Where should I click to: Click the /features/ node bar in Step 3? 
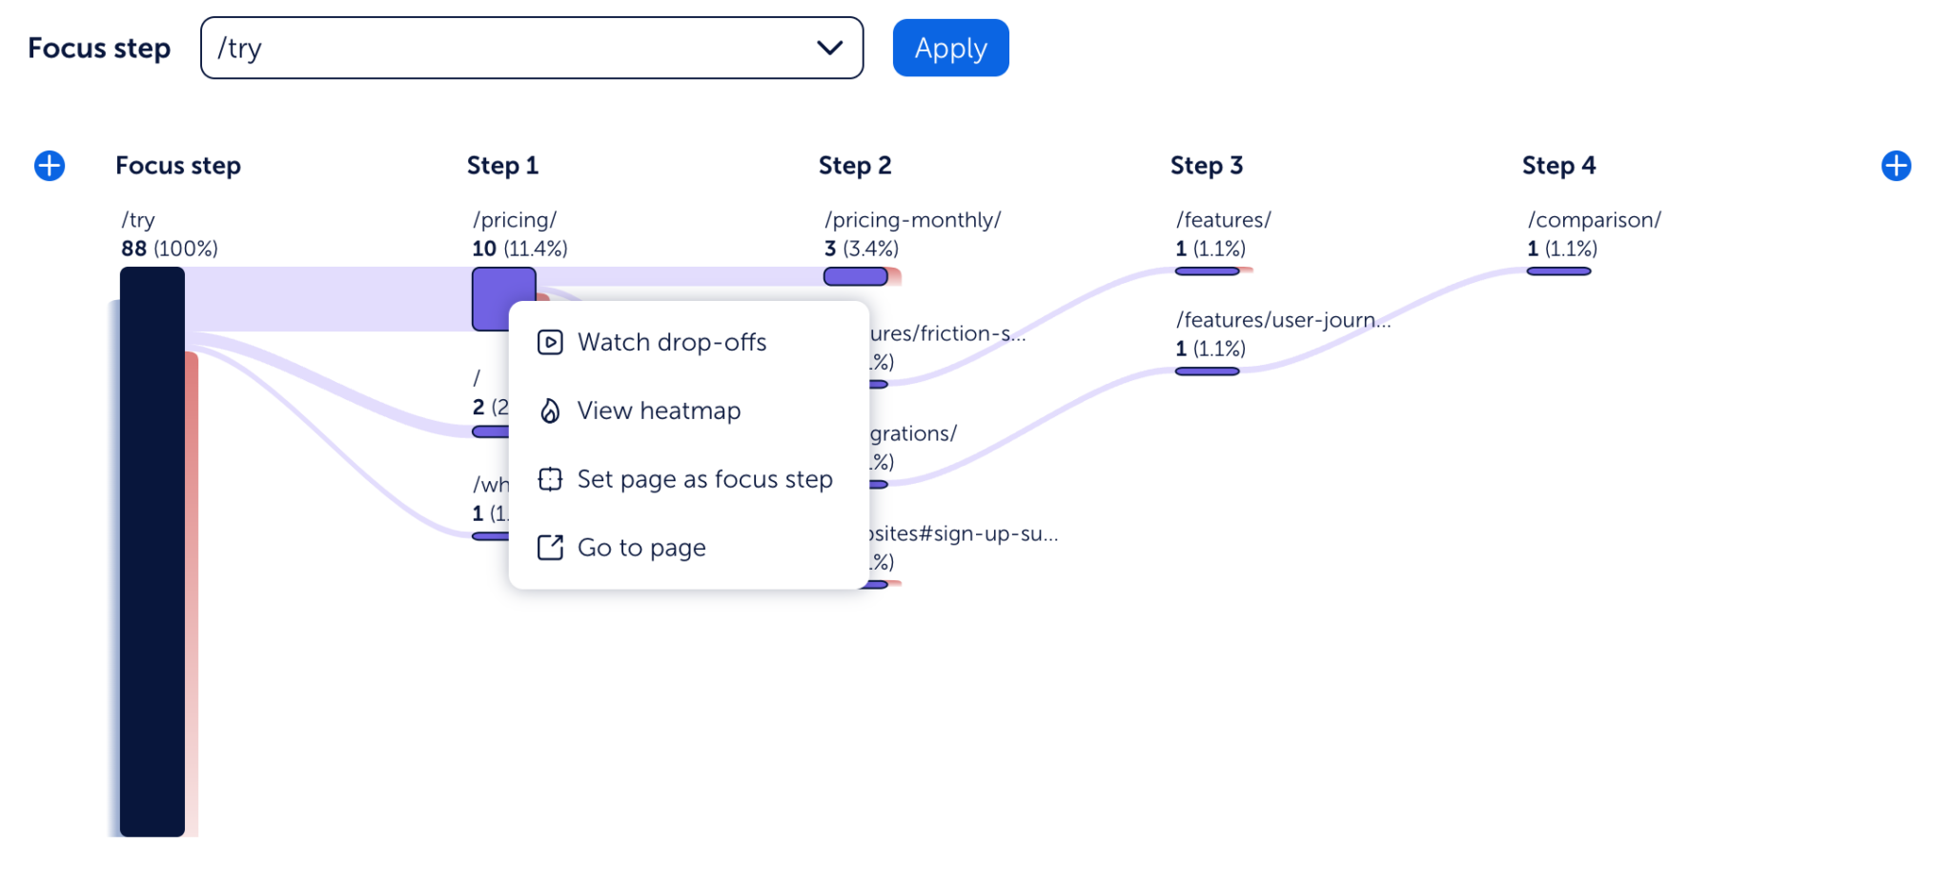pyautogui.click(x=1207, y=271)
